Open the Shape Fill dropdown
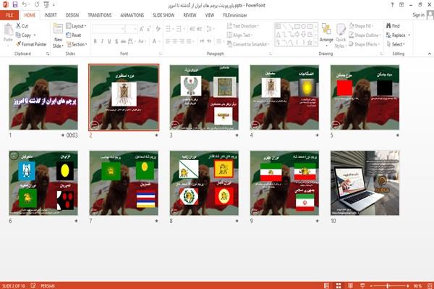Viewport: 434px width, 289px height. coord(361,26)
